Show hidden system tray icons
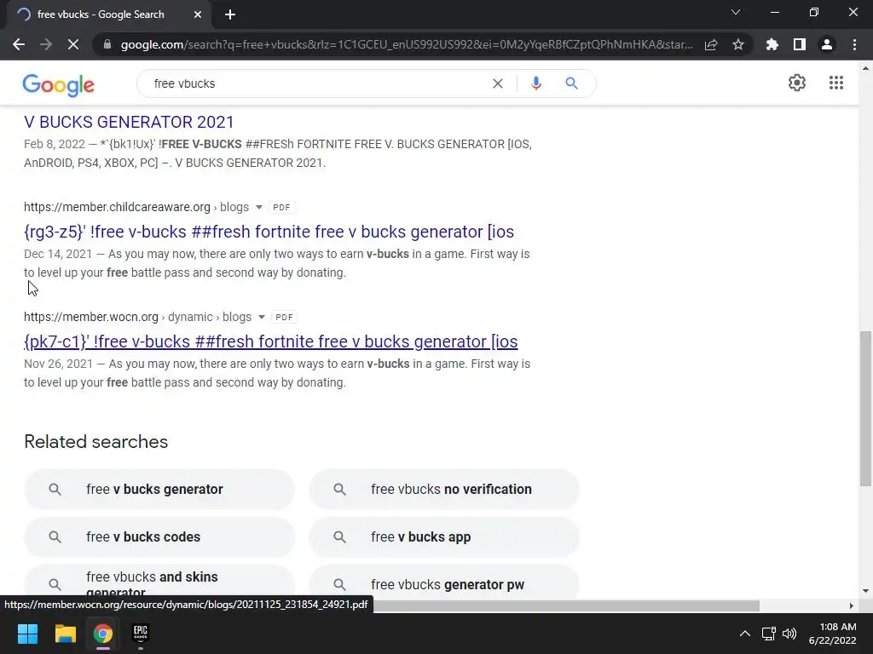 744,634
